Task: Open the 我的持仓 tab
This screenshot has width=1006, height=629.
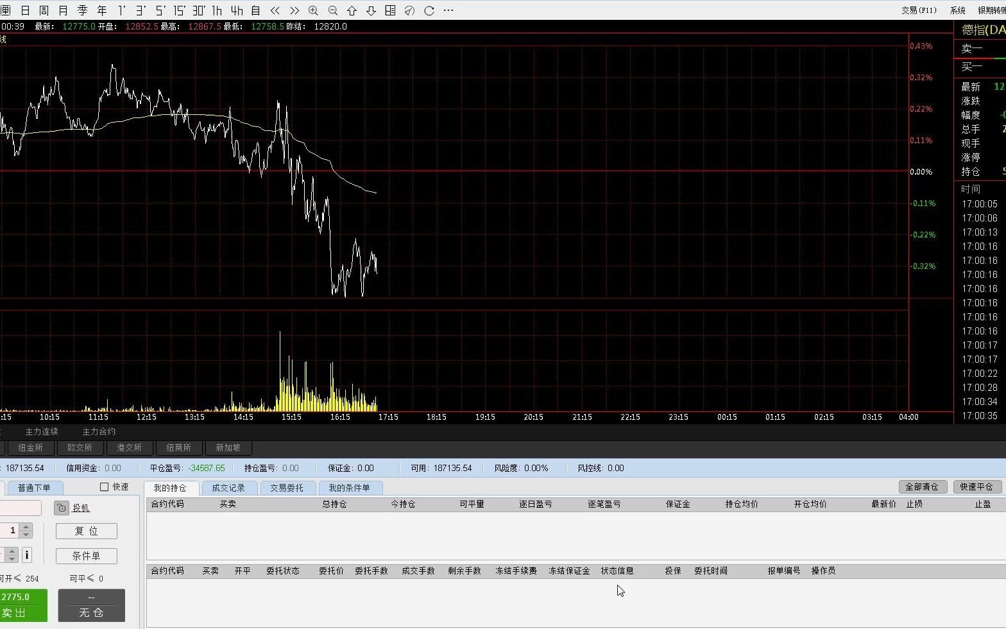Action: pos(170,488)
